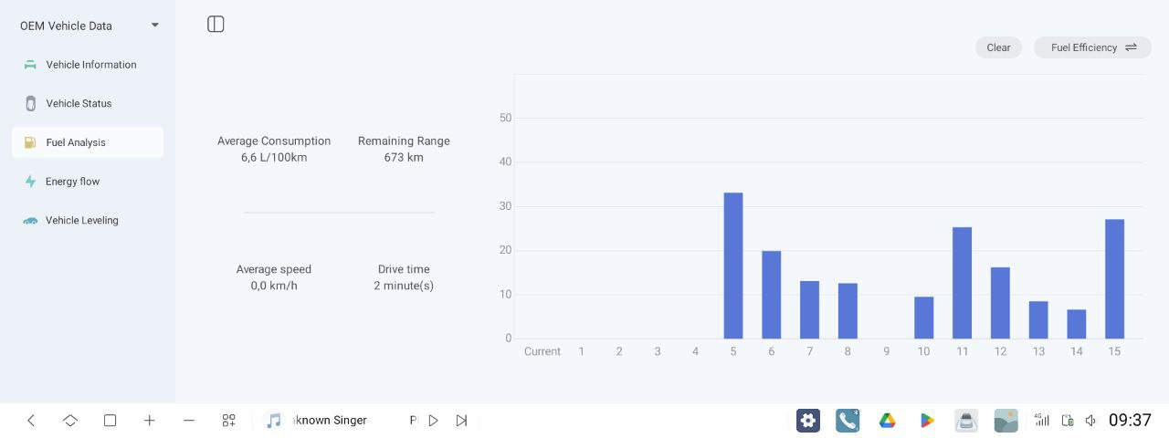Open Vehicle Information section
The image size is (1169, 438).
point(90,65)
